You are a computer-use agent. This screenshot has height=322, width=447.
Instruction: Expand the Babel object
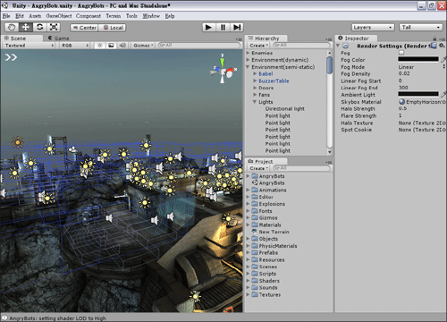255,73
